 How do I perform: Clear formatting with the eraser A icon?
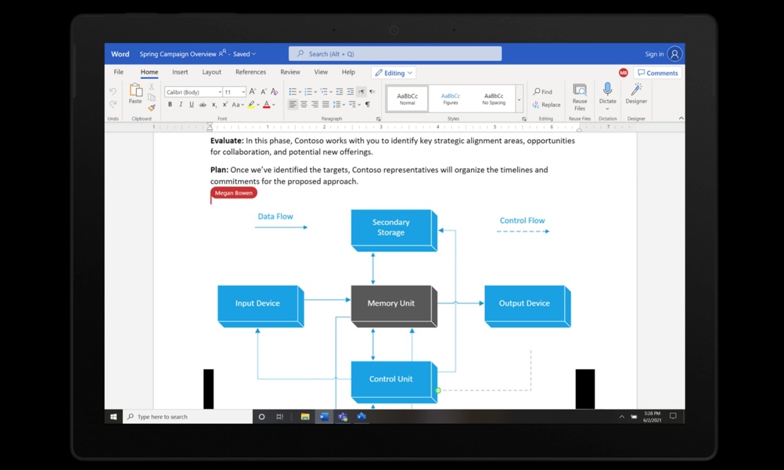point(274,92)
